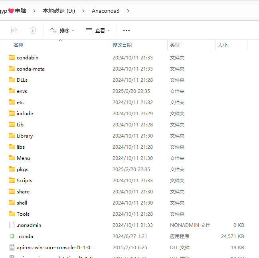The height and width of the screenshot is (258, 259).
Task: Navigate to 本地磁盘 (D:) in the address bar
Action: [59, 11]
